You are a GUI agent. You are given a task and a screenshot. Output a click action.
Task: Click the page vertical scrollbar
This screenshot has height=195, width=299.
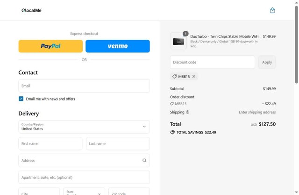click(297, 44)
